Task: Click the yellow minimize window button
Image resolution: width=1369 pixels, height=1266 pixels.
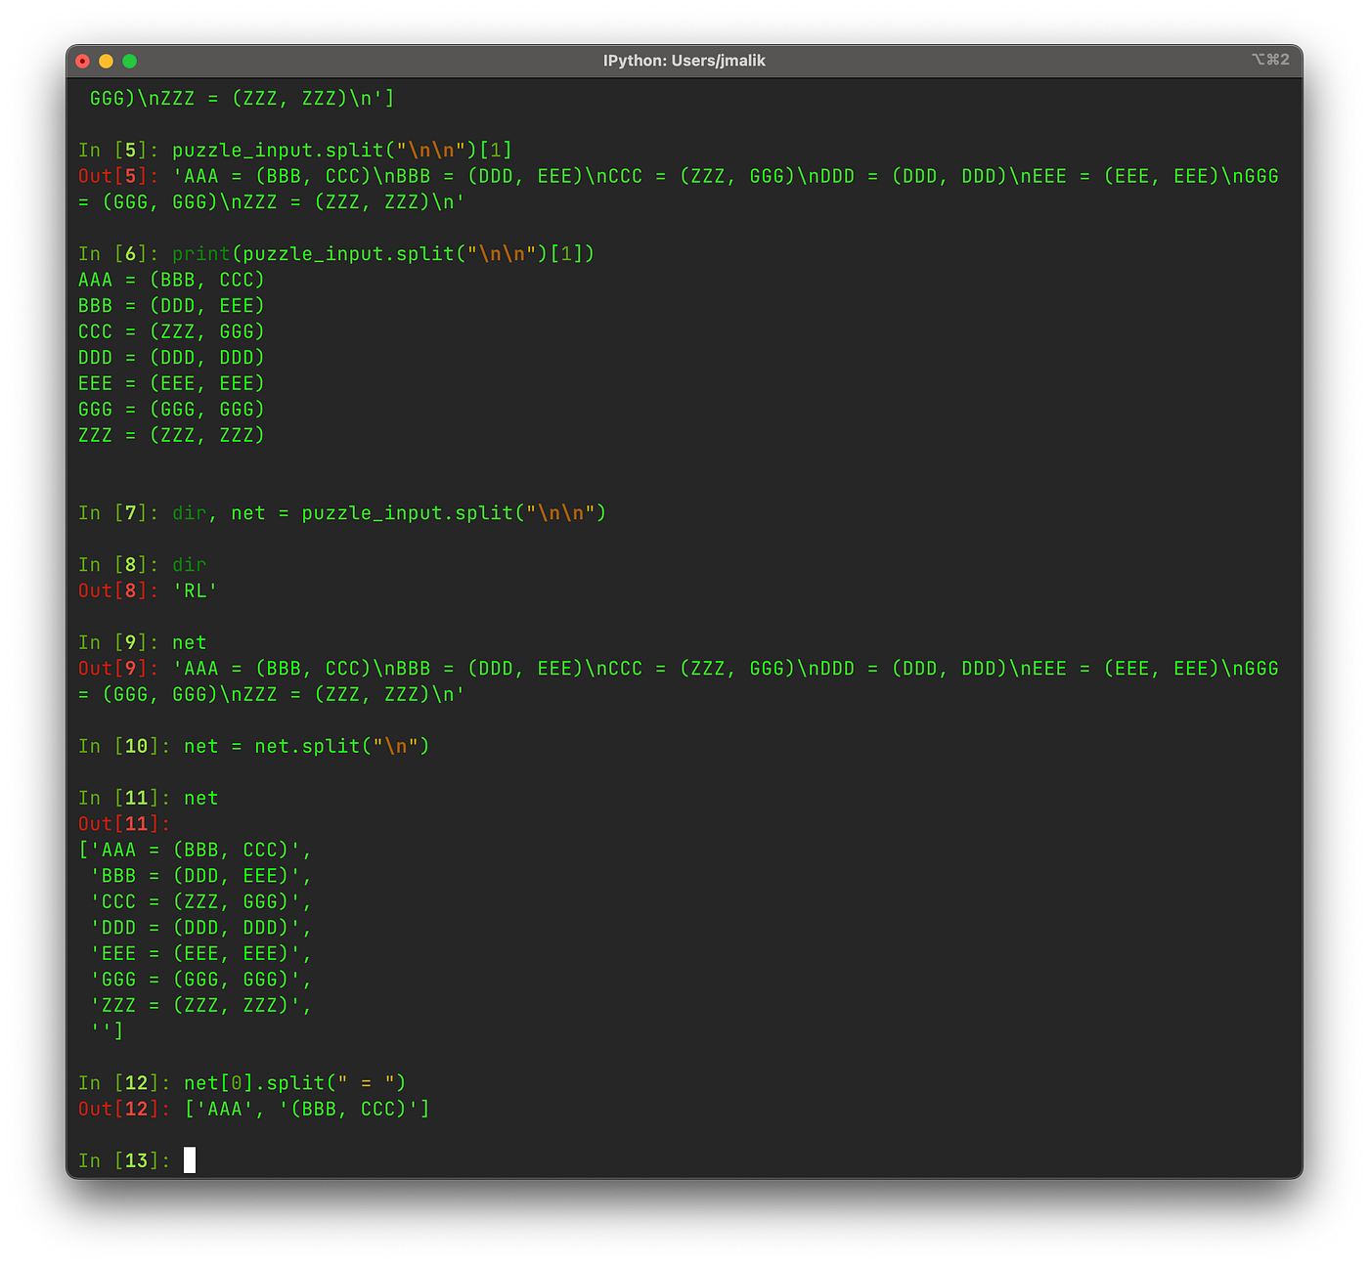Action: click(106, 61)
